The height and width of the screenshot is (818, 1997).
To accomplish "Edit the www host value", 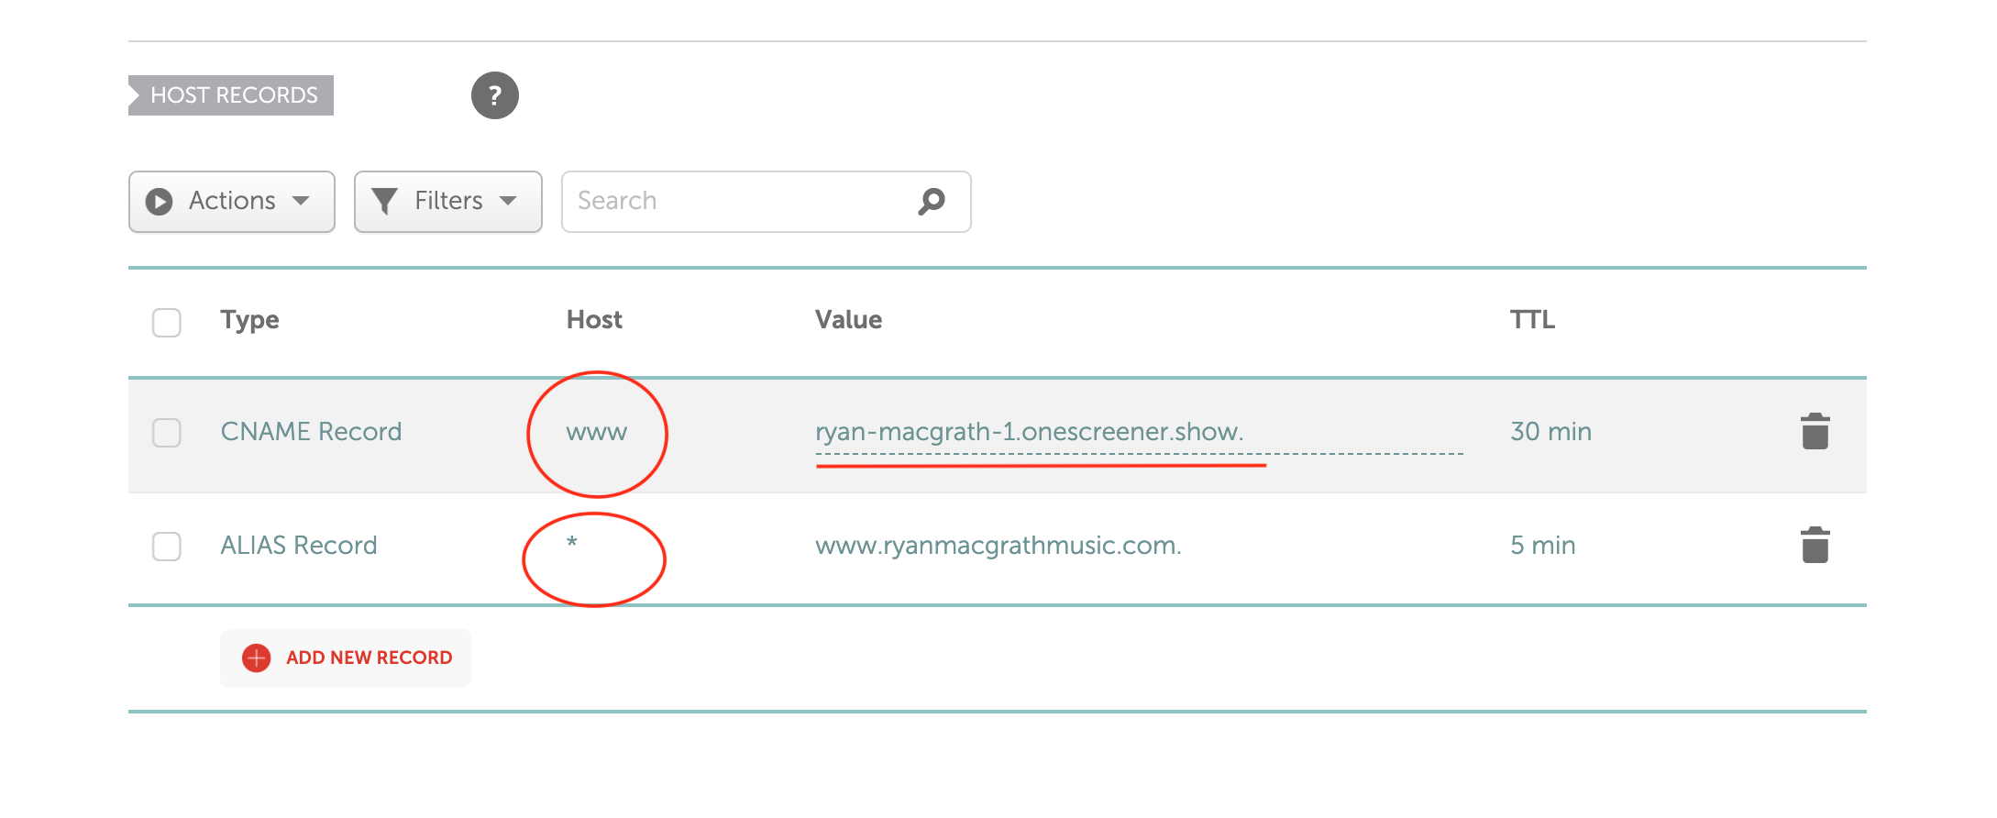I will coord(597,432).
